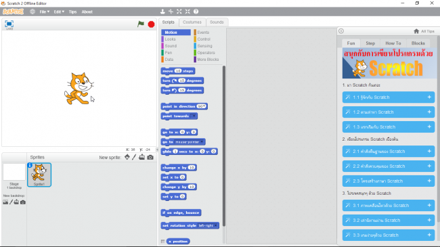Open the point towards block dropdown
This screenshot has height=247, width=440.
click(194, 116)
